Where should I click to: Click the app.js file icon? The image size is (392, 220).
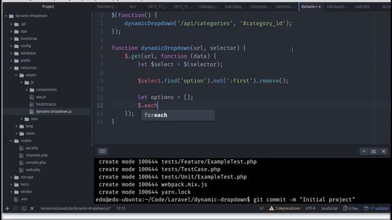[x=31, y=97]
